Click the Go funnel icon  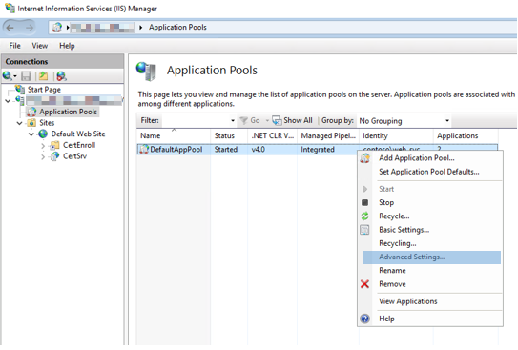[244, 120]
